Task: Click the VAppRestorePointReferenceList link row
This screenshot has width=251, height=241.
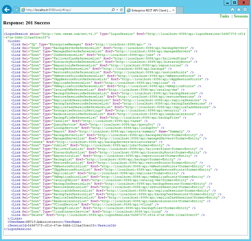Action: pyautogui.click(x=110, y=79)
